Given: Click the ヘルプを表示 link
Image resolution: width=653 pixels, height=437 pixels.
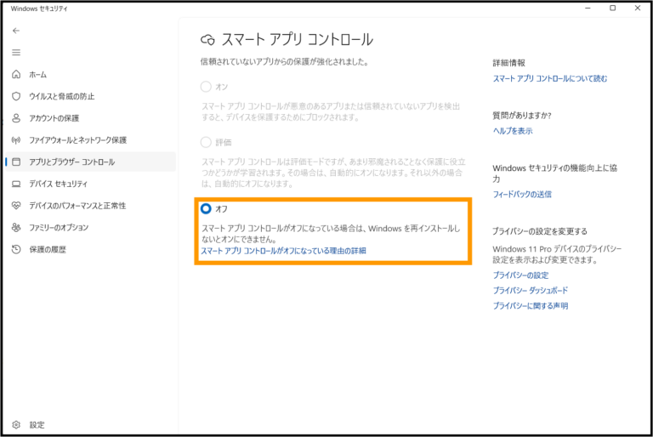Looking at the screenshot, I should pyautogui.click(x=513, y=131).
